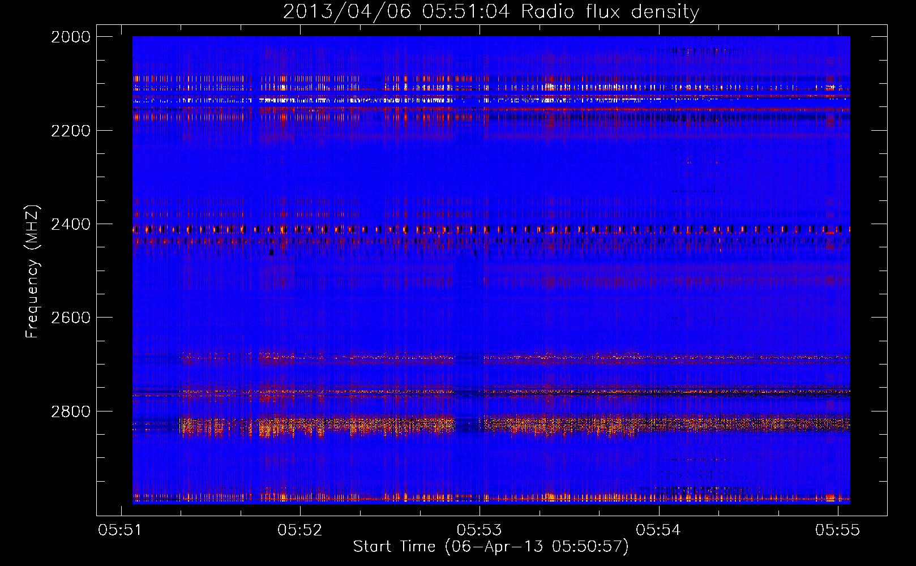
Task: Click the 05:51 time axis label
Action: [120, 530]
